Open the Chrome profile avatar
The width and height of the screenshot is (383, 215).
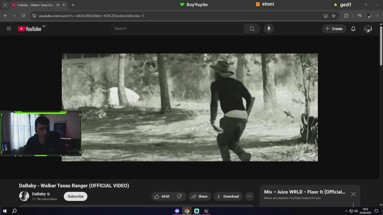coord(369,16)
